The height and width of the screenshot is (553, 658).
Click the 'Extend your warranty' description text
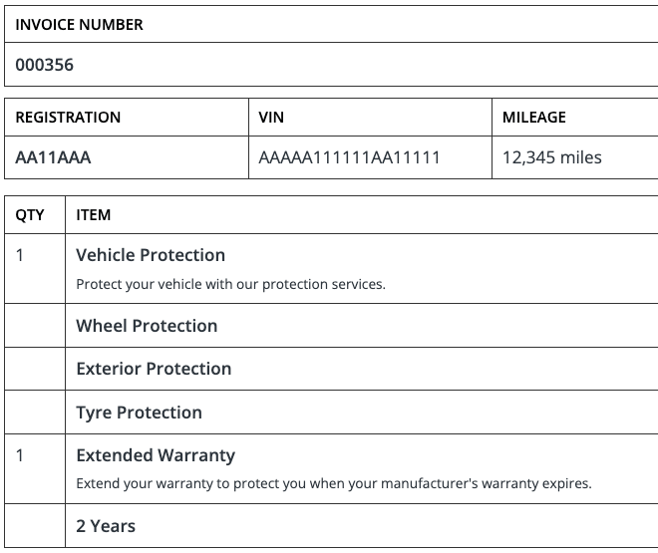click(x=334, y=484)
